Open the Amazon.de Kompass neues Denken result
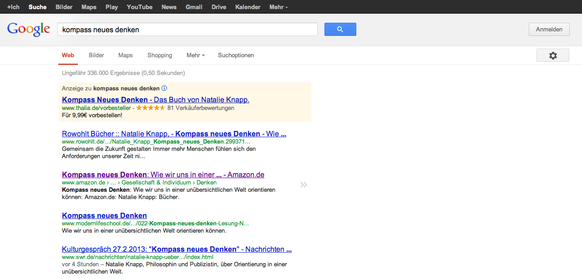The width and height of the screenshot is (582, 279). [163, 175]
